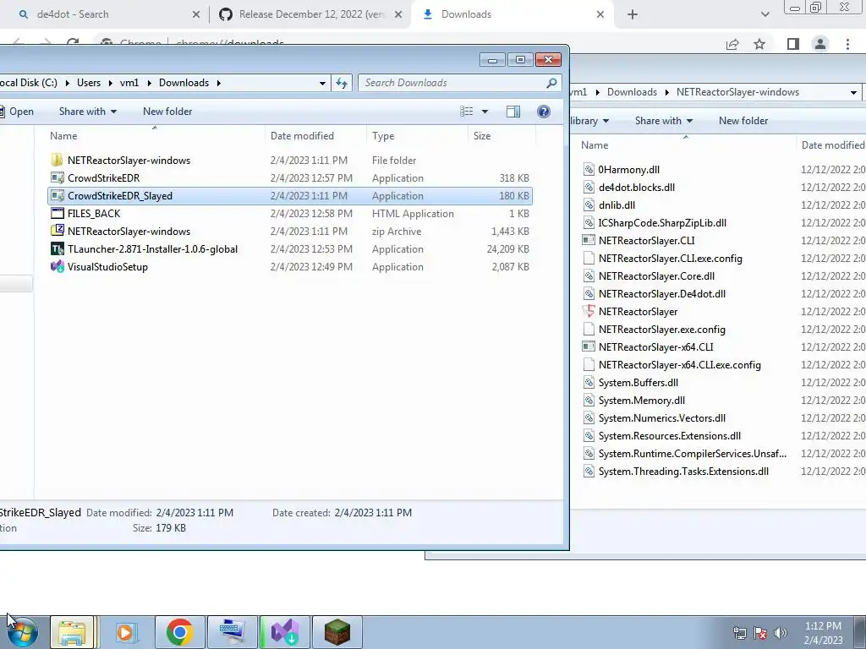
Task: Open Chrome from the taskbar
Action: pyautogui.click(x=179, y=632)
